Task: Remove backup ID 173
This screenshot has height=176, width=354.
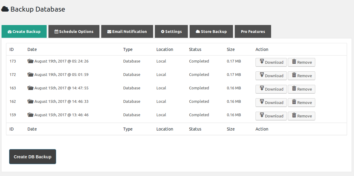Action: pos(301,62)
